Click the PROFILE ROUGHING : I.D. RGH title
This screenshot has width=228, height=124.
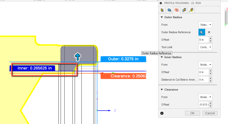tap(183, 3)
